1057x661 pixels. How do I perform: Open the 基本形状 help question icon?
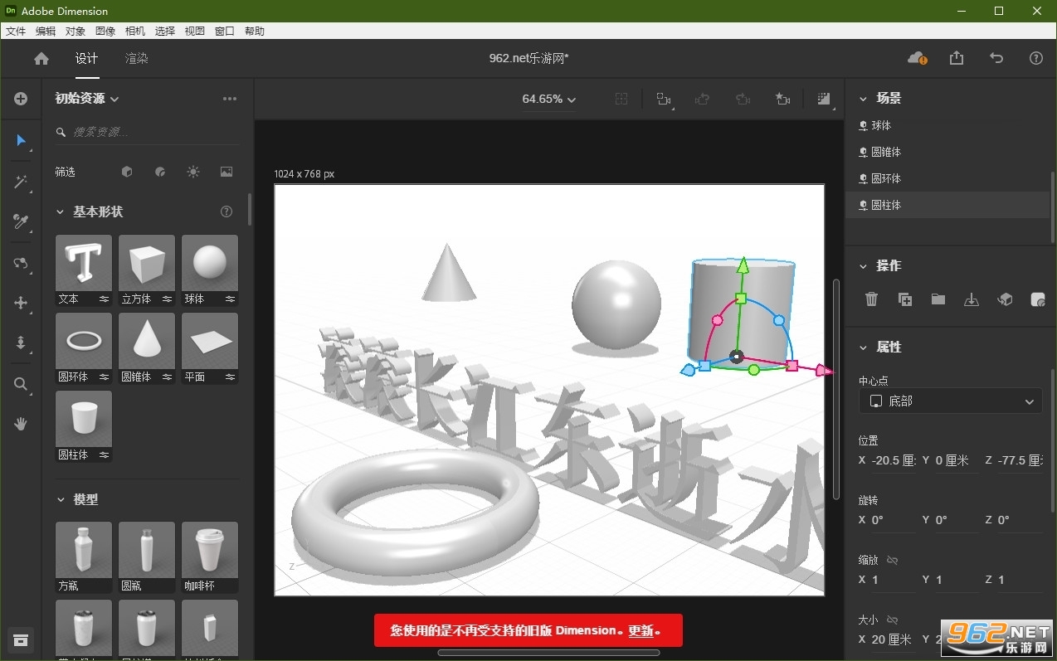[226, 212]
